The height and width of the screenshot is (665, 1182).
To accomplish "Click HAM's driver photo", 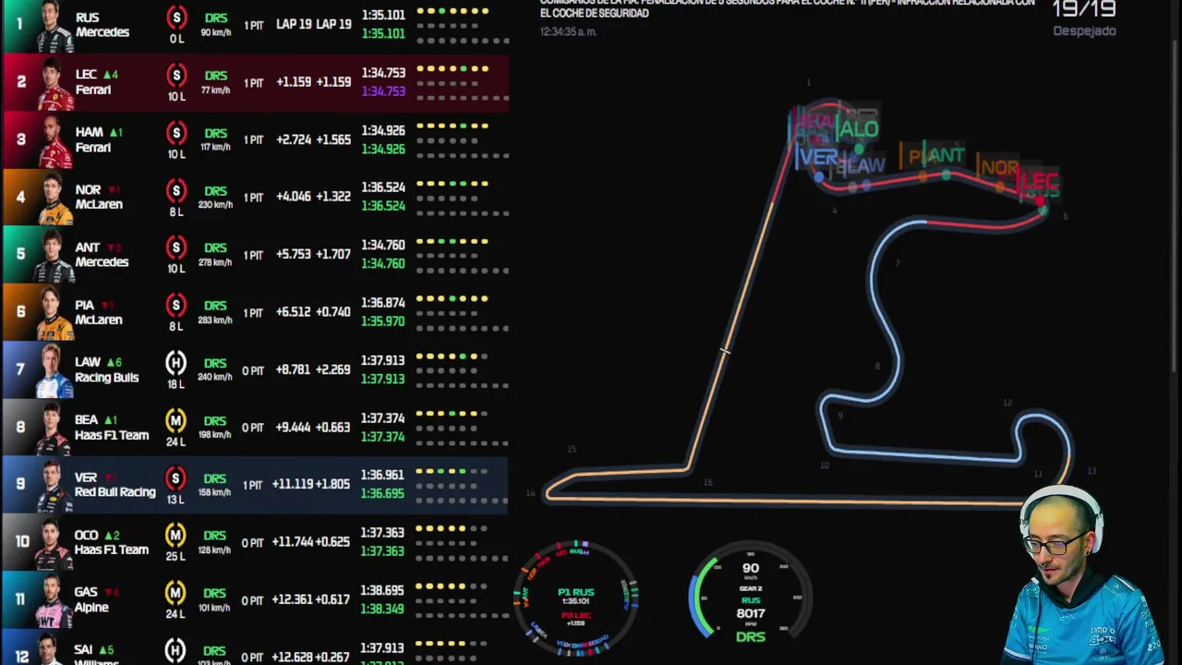I will point(54,140).
